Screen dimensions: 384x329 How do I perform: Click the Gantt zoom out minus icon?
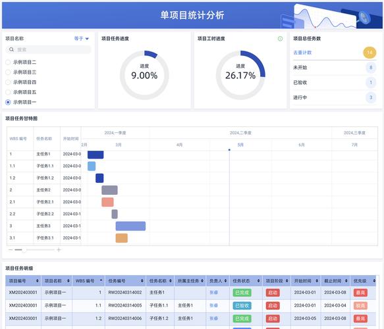point(11,250)
